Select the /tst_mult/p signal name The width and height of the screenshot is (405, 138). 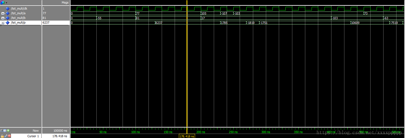pyautogui.click(x=18, y=22)
